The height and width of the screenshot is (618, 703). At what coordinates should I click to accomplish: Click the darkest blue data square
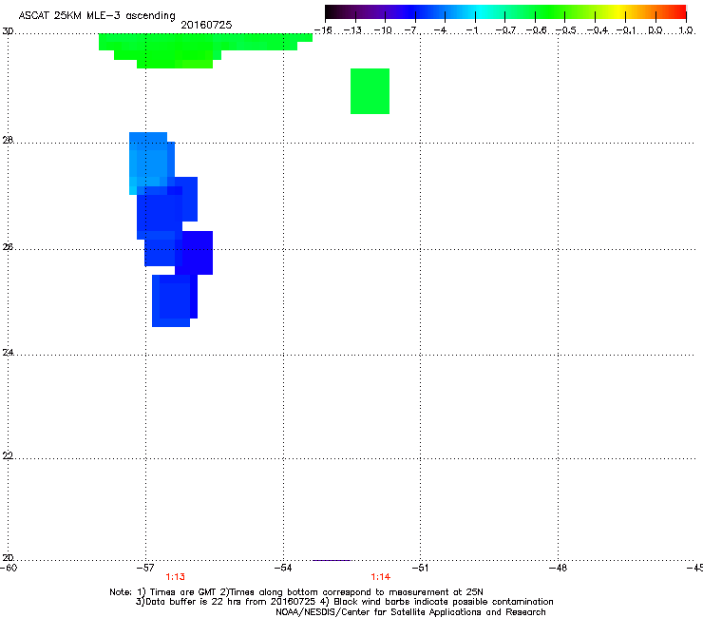[x=196, y=253]
